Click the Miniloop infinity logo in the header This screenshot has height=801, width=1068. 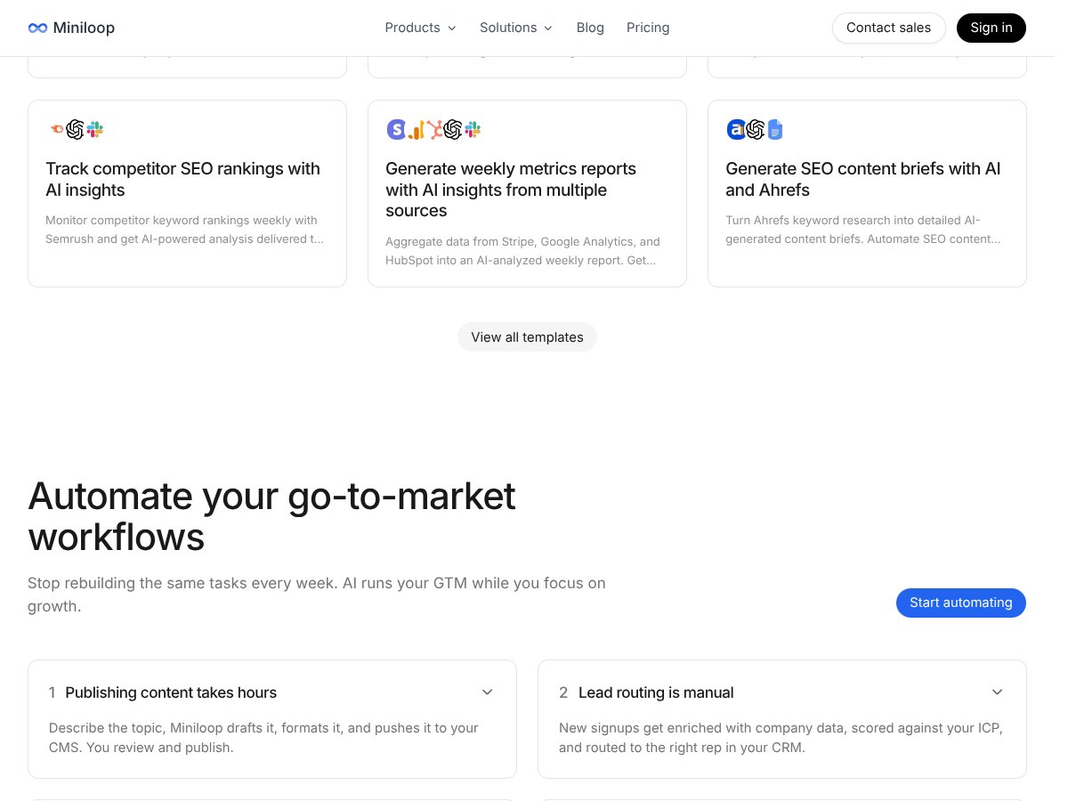(x=37, y=28)
